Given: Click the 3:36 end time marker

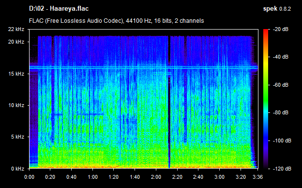Looking at the screenshot, I should tap(257, 177).
